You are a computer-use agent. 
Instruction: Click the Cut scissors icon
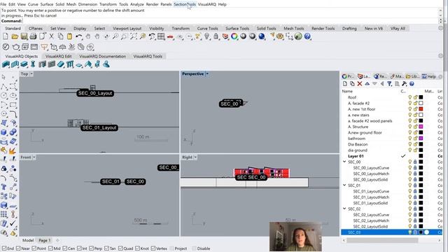pos(51,36)
